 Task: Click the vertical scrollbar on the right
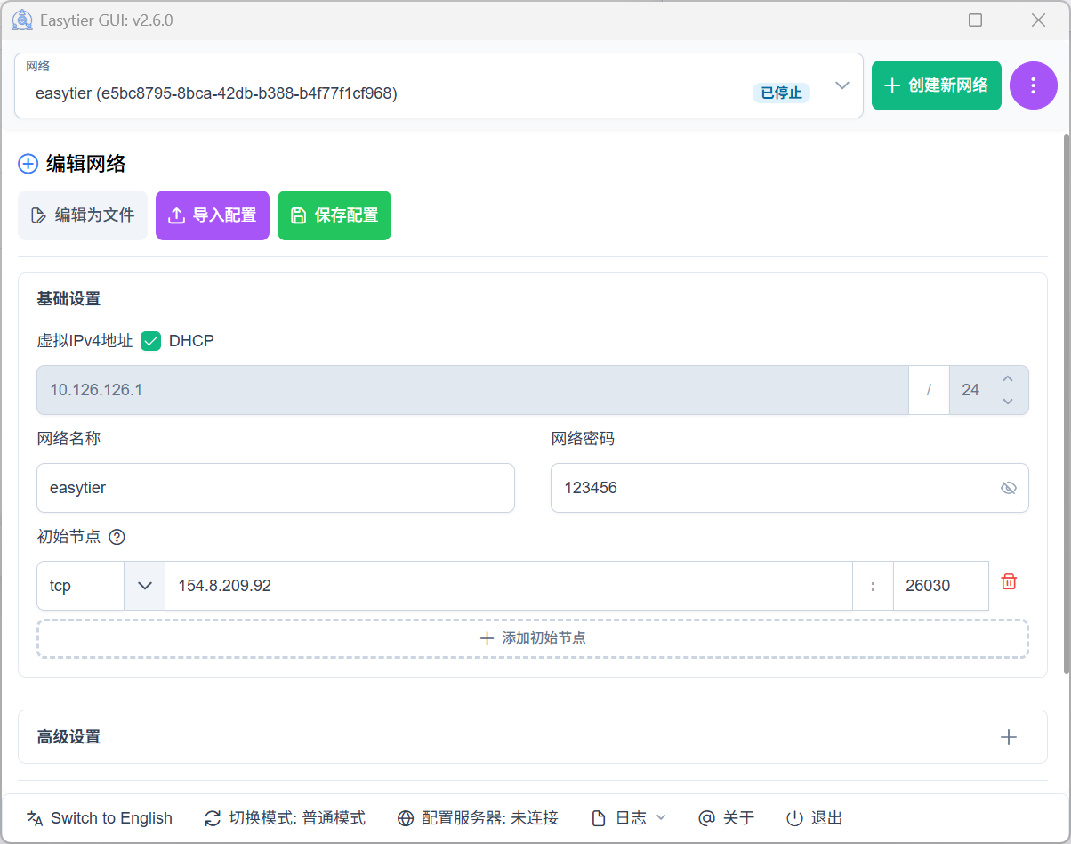(x=1067, y=402)
